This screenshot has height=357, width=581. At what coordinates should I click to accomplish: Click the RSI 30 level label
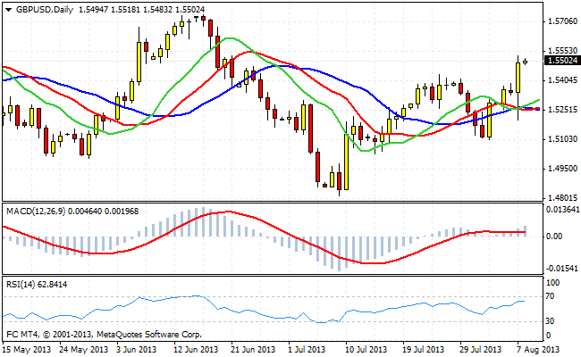[x=551, y=321]
